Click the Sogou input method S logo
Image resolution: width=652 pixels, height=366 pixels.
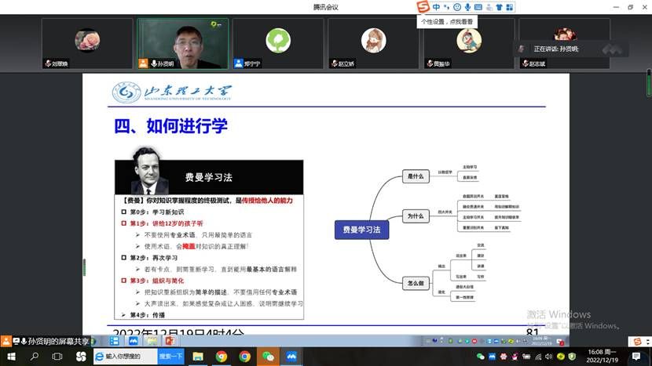[x=423, y=7]
